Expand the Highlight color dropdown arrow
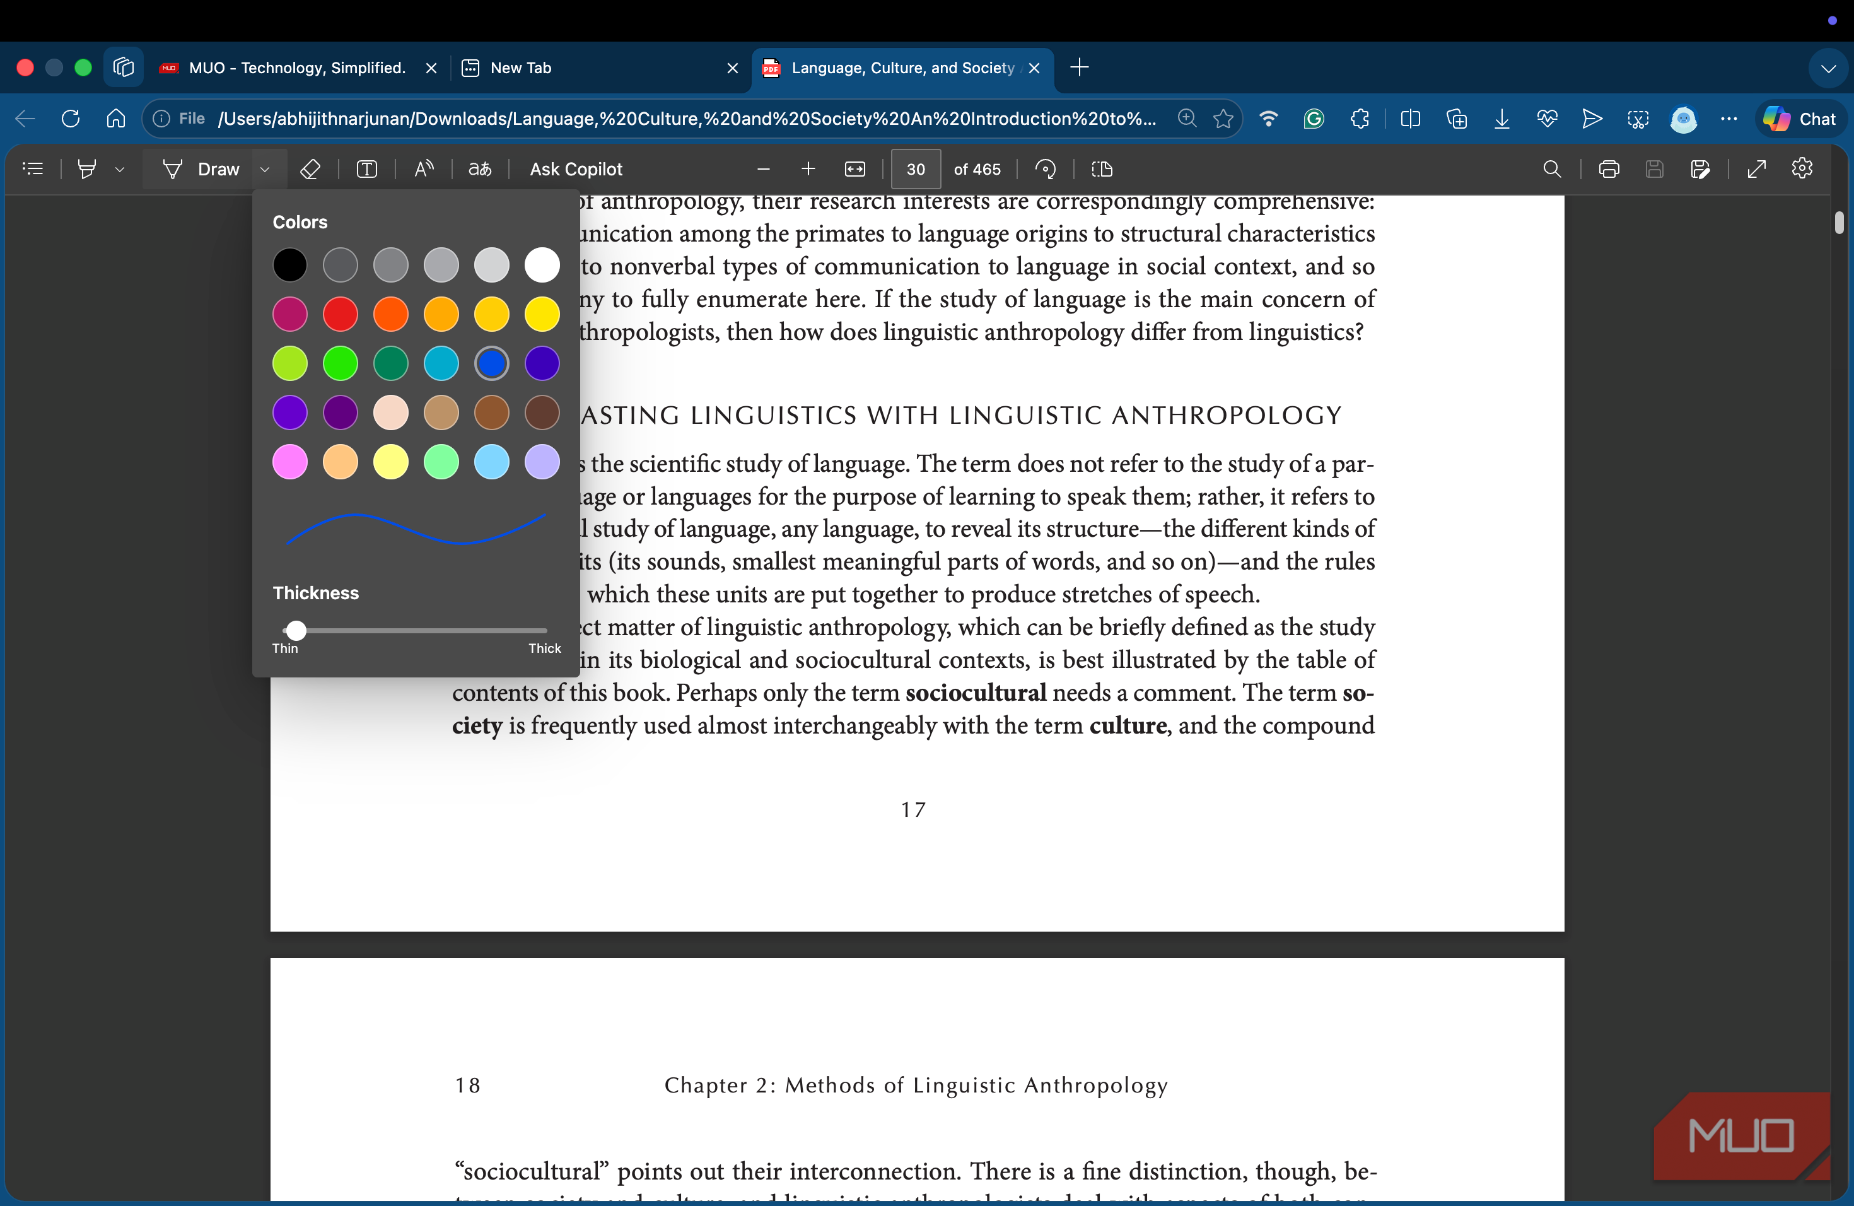1854x1206 pixels. [119, 169]
